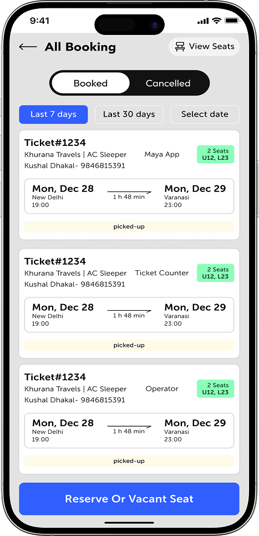Tap the cellular signal bars icon

pos(203,21)
